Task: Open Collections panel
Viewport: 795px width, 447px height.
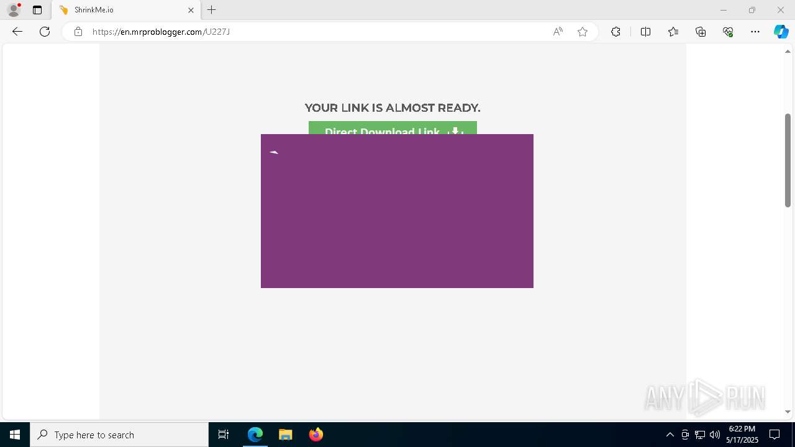Action: pos(701,32)
